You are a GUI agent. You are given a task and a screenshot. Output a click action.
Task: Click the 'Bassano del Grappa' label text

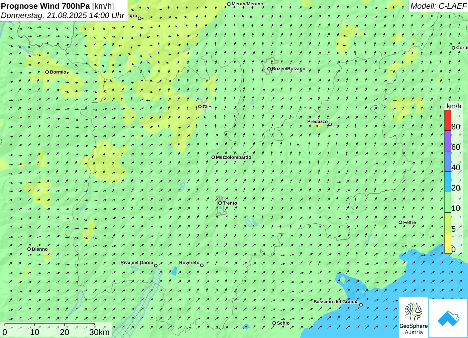coord(336,302)
